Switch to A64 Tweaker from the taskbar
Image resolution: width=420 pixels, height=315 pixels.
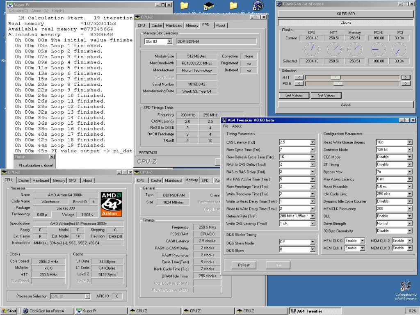pyautogui.click(x=315, y=311)
